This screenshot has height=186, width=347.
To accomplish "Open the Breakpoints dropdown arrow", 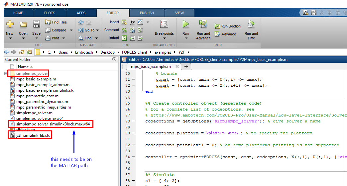I will click(x=164, y=38).
